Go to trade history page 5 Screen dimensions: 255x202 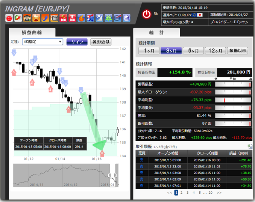[x=200, y=193]
